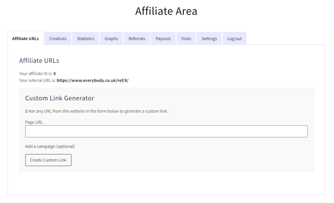The height and width of the screenshot is (203, 334).
Task: Go to the Statistics tab
Action: coord(86,39)
